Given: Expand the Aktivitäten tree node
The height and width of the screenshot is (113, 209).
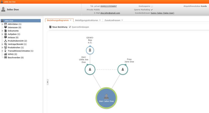Looking at the screenshot, I should click(2, 24).
